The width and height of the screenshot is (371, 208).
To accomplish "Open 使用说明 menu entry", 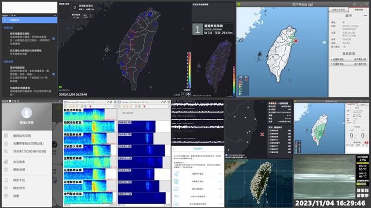I will pos(27,169).
